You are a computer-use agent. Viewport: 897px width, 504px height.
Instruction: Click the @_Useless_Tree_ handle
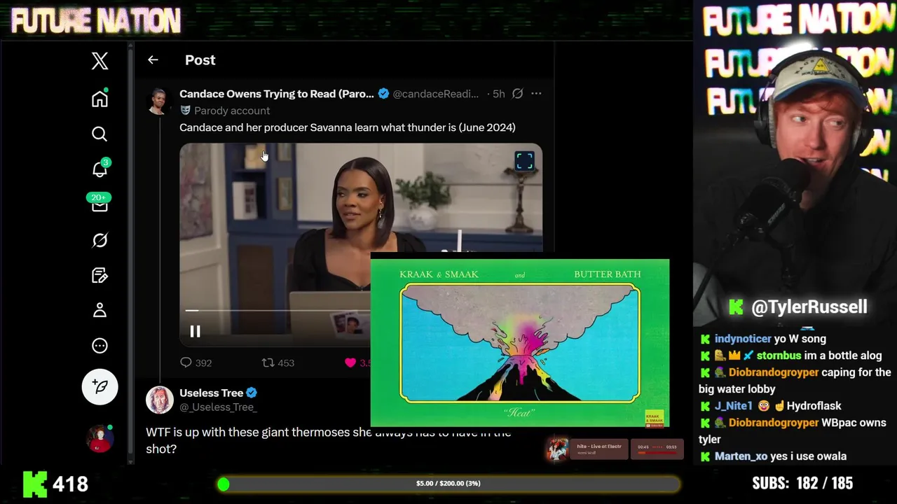tap(218, 407)
